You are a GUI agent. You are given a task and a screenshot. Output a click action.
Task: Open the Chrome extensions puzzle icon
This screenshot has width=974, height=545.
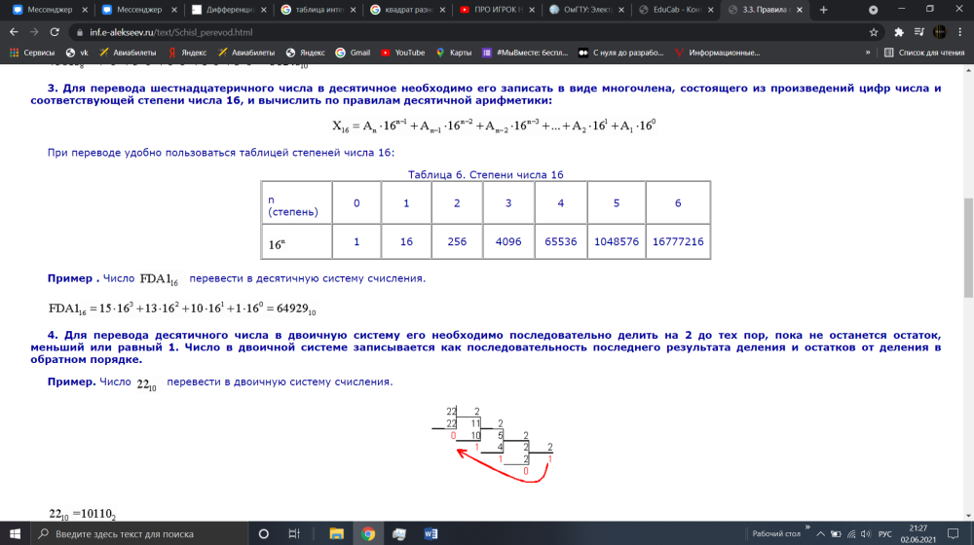pyautogui.click(x=899, y=32)
